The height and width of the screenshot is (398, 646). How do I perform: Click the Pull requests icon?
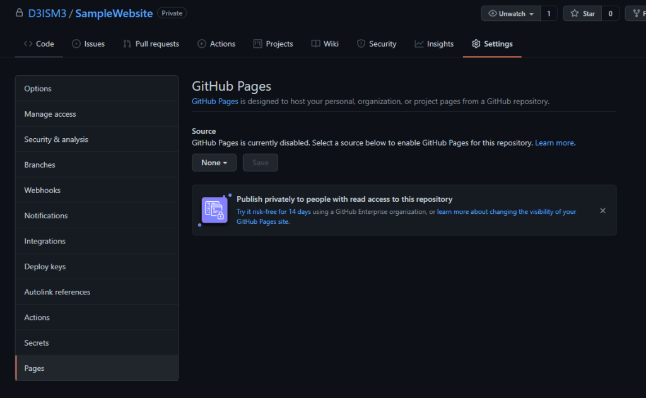[x=127, y=44]
